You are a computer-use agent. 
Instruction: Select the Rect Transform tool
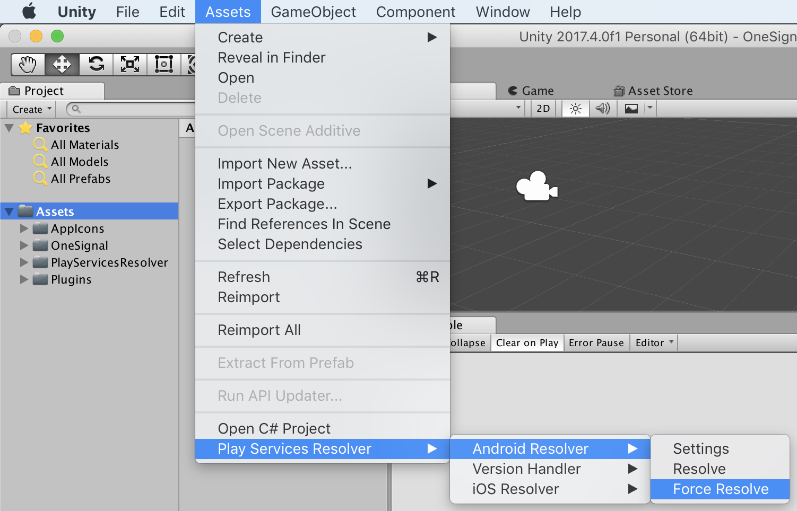tap(164, 65)
